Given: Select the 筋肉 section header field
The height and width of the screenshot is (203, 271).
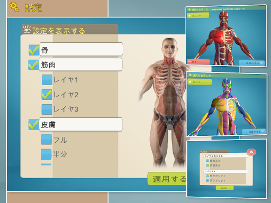Looking at the screenshot, I should 80,64.
